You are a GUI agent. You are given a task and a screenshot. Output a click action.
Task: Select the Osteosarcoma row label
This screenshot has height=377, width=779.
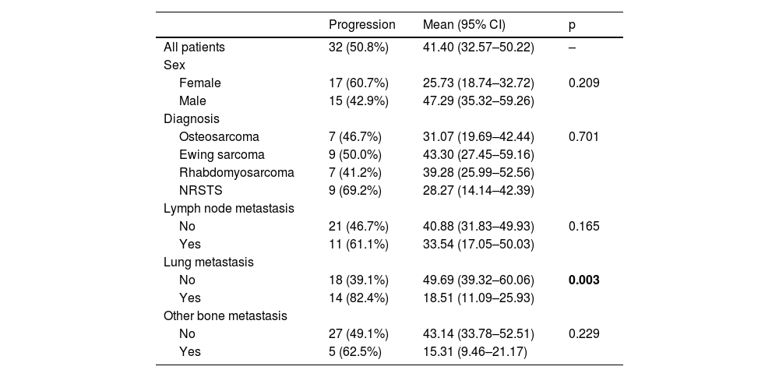[218, 136]
